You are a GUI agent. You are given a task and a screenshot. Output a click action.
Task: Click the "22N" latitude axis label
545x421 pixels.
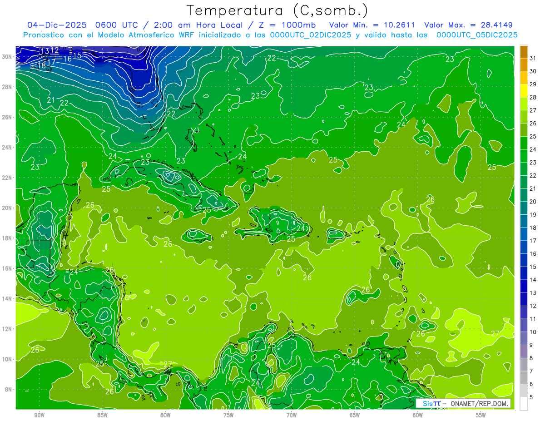click(6, 178)
